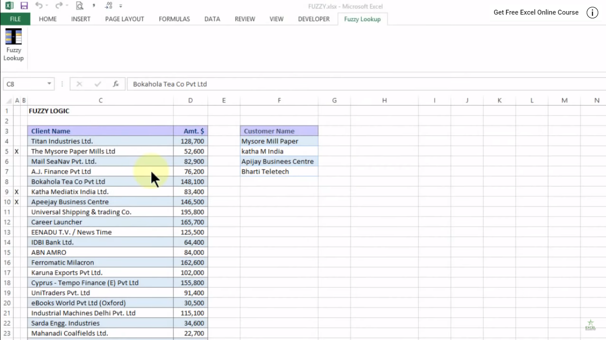This screenshot has width=606, height=340.
Task: Open the DEVELOPER tab
Action: pos(314,19)
